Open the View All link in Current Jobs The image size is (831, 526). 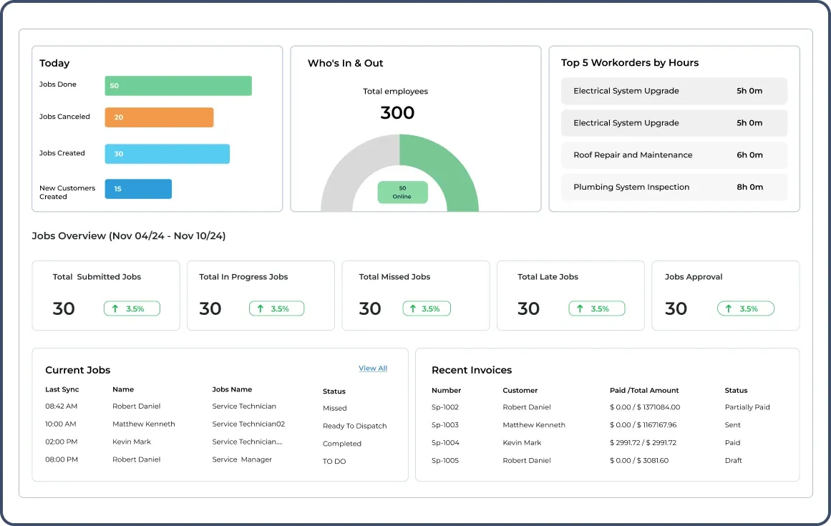click(x=373, y=368)
